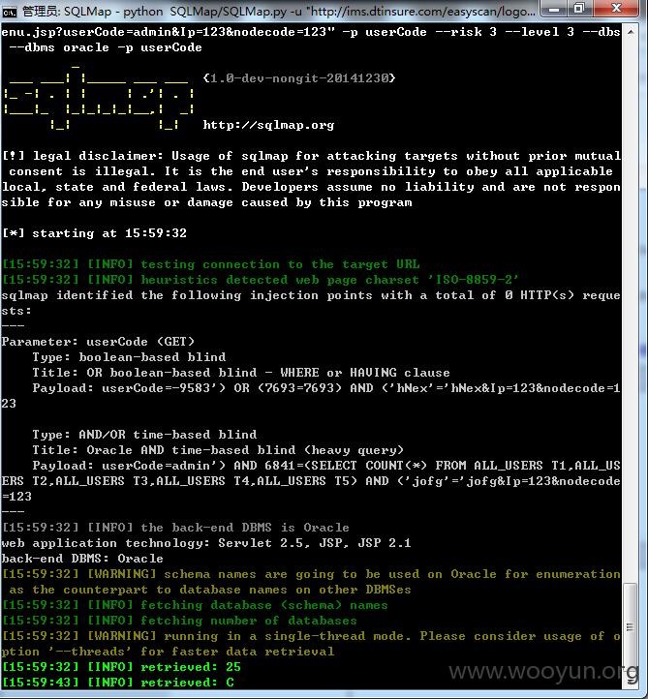Open the cmd window system menu icon

[10, 12]
